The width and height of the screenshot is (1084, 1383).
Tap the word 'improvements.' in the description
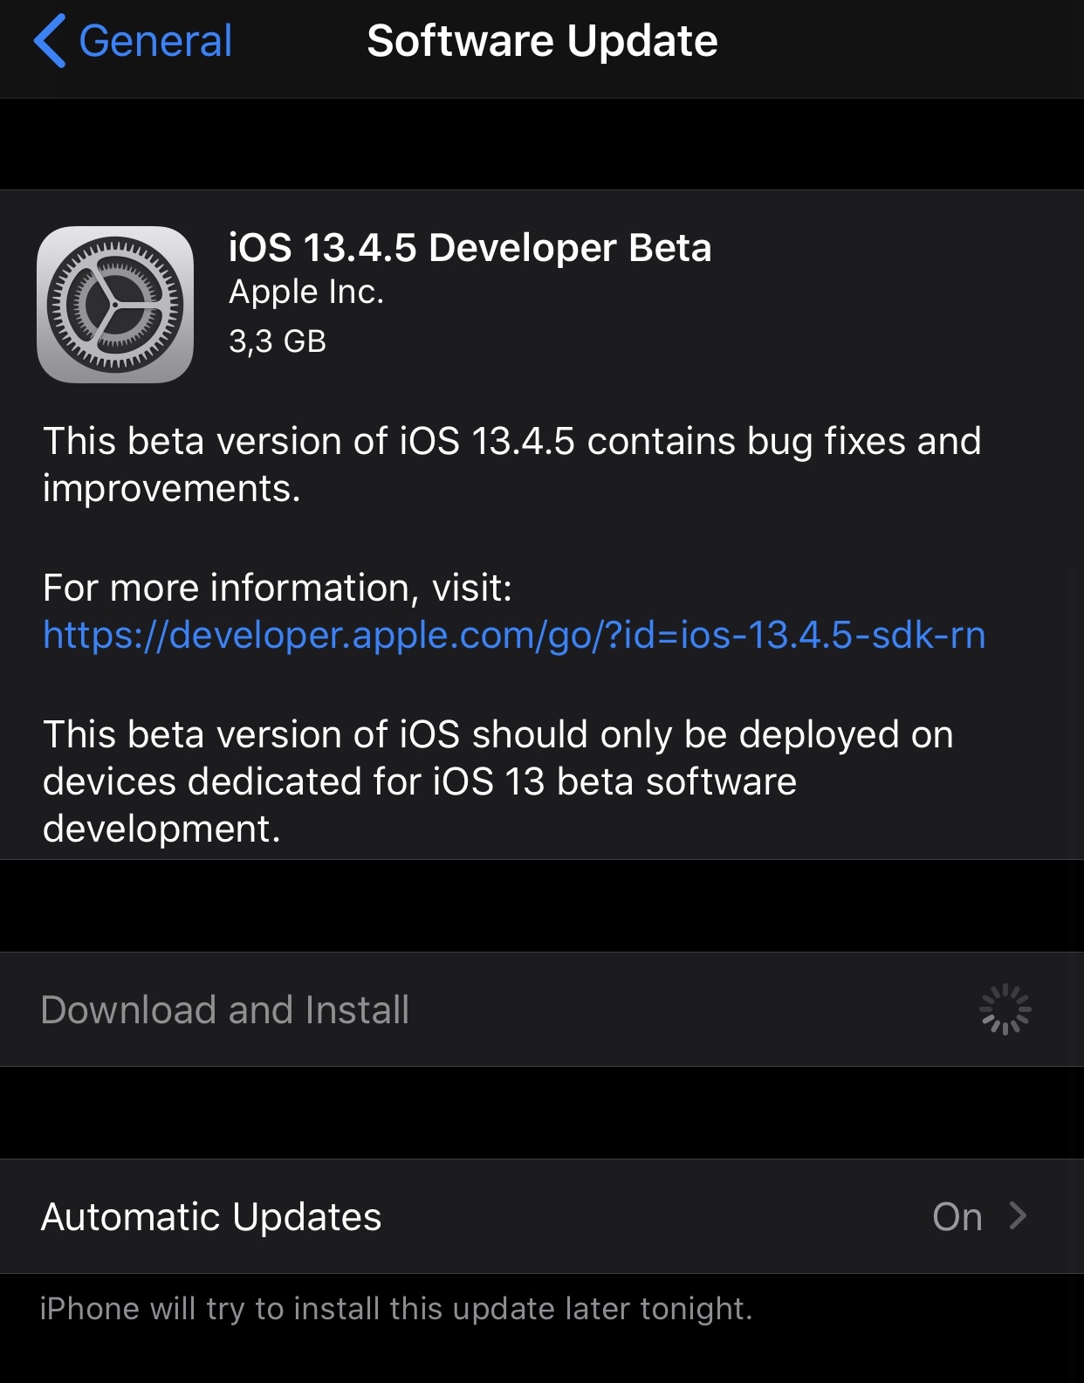point(172,488)
